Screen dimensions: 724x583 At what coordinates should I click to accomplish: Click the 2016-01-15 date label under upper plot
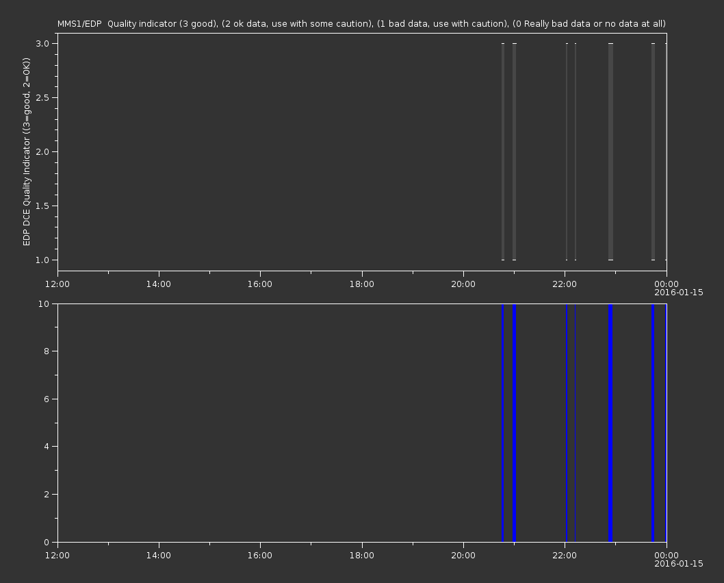[679, 293]
